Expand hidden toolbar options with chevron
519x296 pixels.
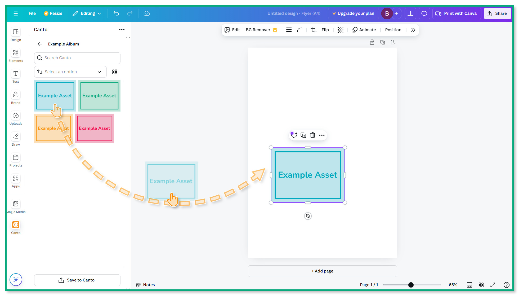tap(413, 30)
